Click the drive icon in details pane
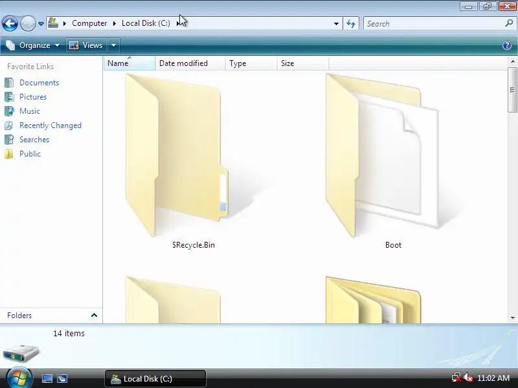This screenshot has height=388, width=518. tap(21, 352)
